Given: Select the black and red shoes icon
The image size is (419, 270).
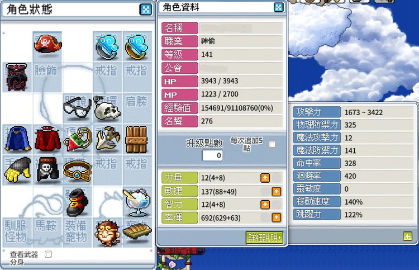Looking at the screenshot, I should (x=78, y=202).
